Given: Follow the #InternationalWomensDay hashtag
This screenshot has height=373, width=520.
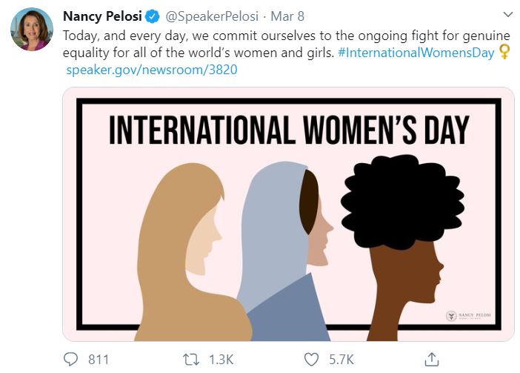Looking at the screenshot, I should click(x=416, y=53).
